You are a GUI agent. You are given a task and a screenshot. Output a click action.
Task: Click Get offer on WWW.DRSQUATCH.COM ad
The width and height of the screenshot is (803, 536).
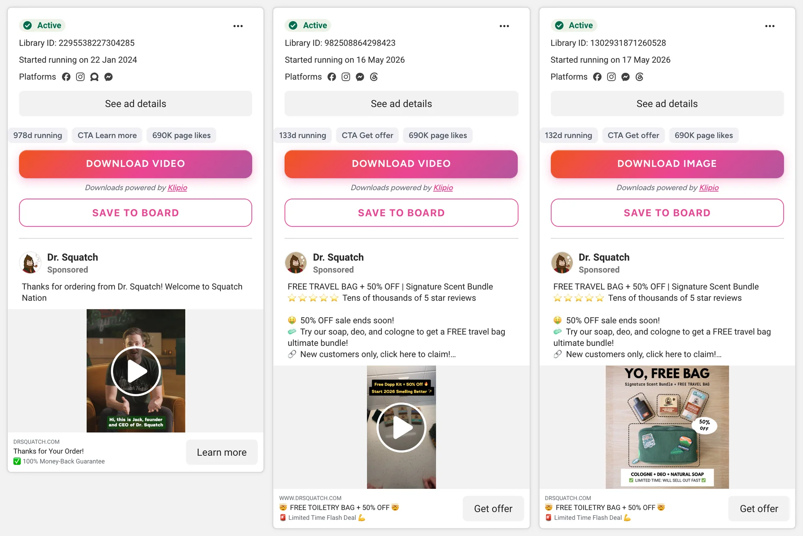tap(493, 509)
